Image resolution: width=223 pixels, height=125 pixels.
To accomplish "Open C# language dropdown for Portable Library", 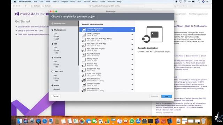I will click(132, 80).
